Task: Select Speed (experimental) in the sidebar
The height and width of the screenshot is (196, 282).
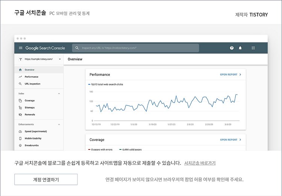Action: (39, 131)
